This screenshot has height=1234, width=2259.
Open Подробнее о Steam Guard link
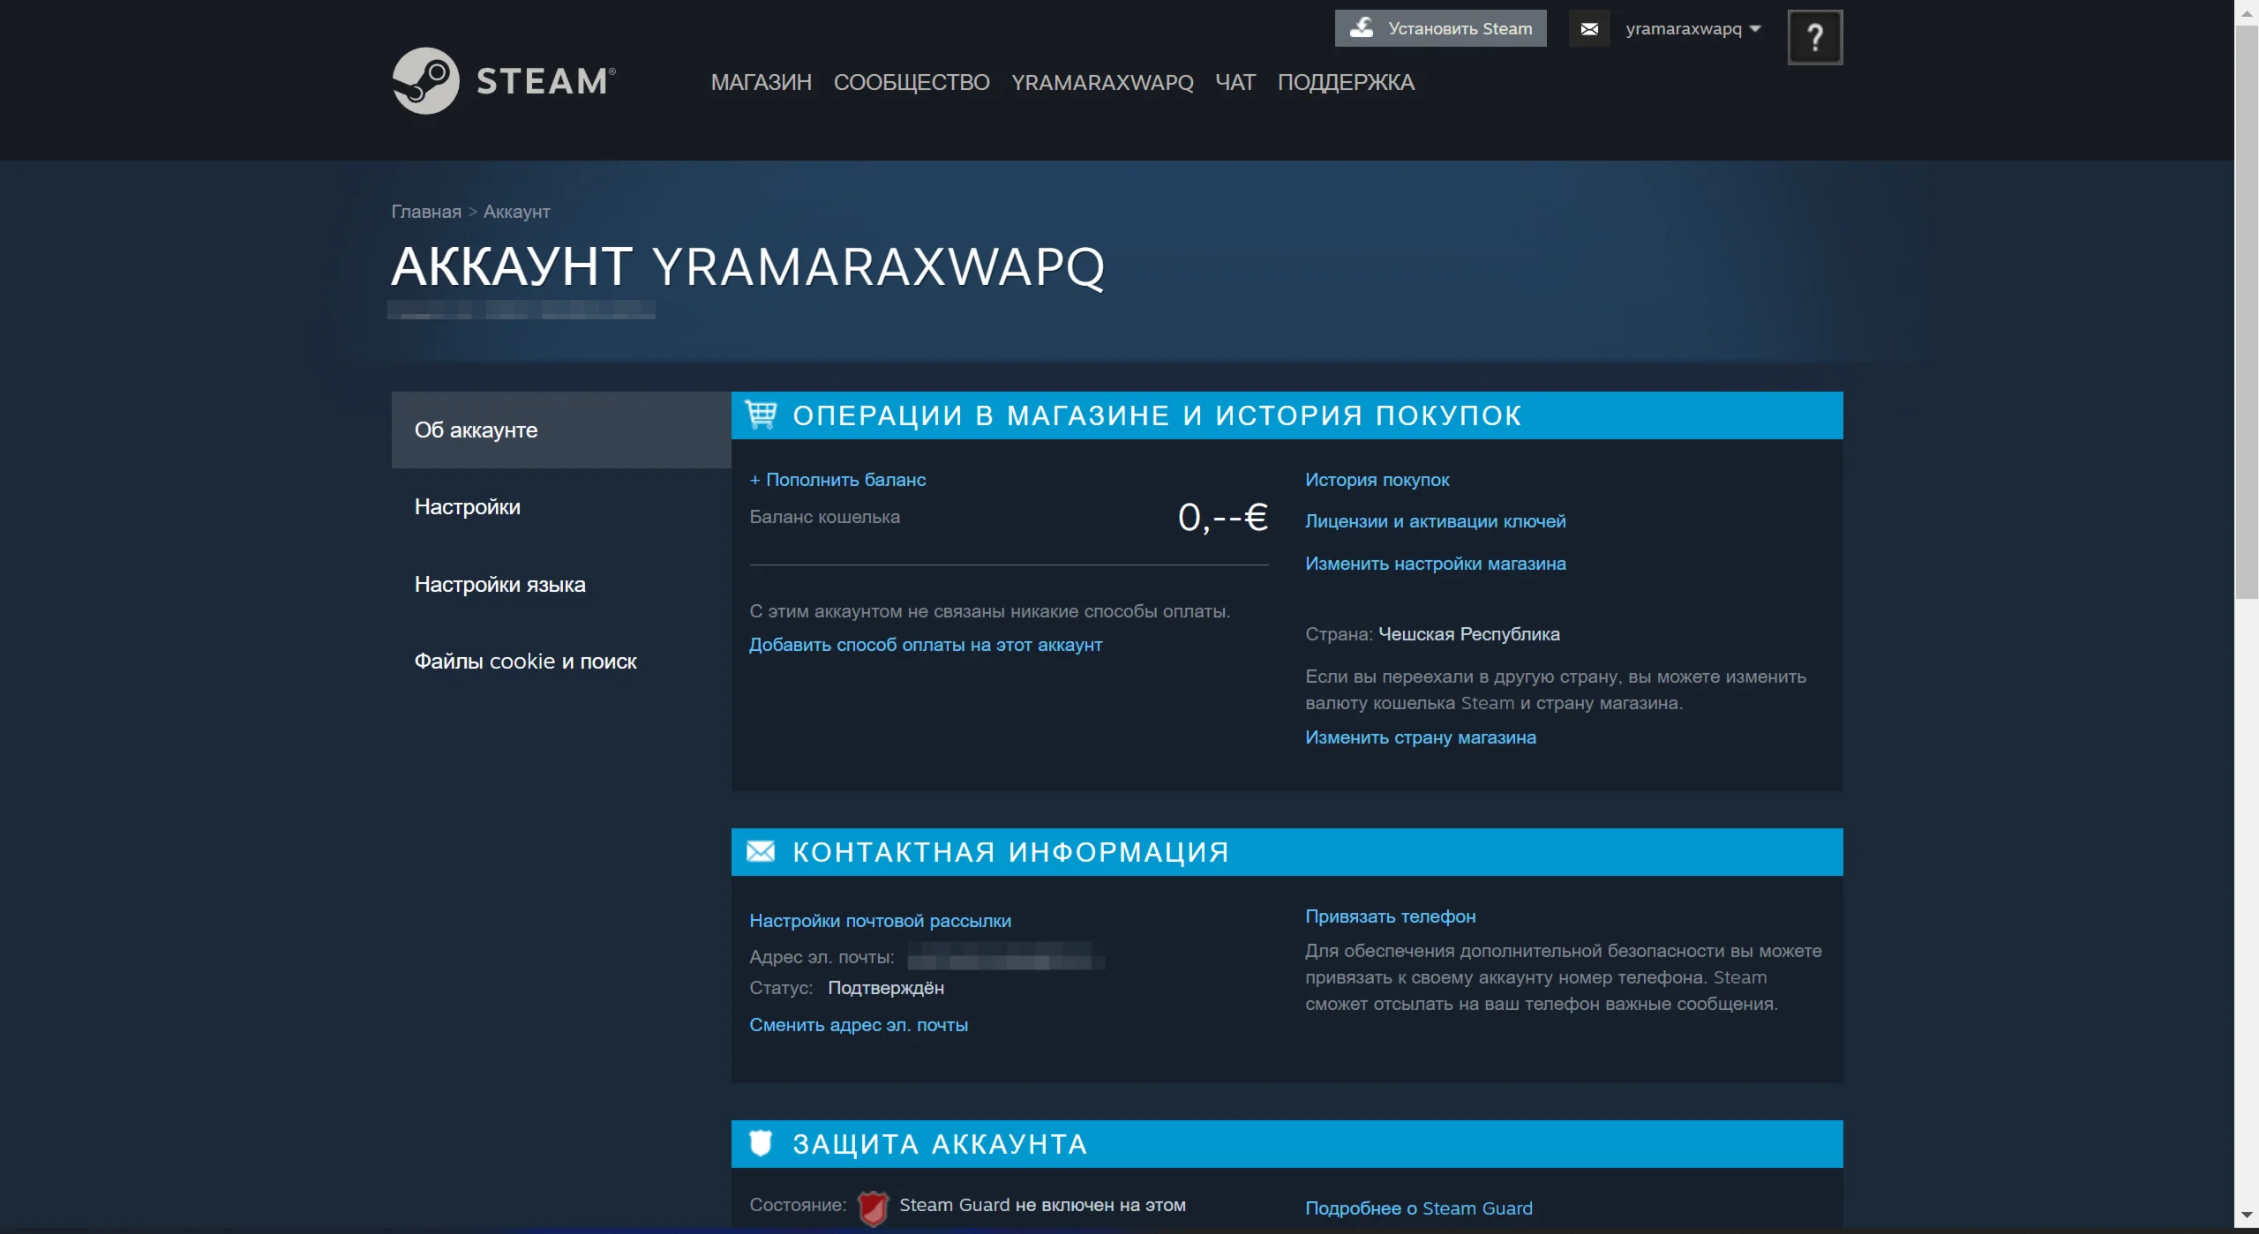[1419, 1208]
